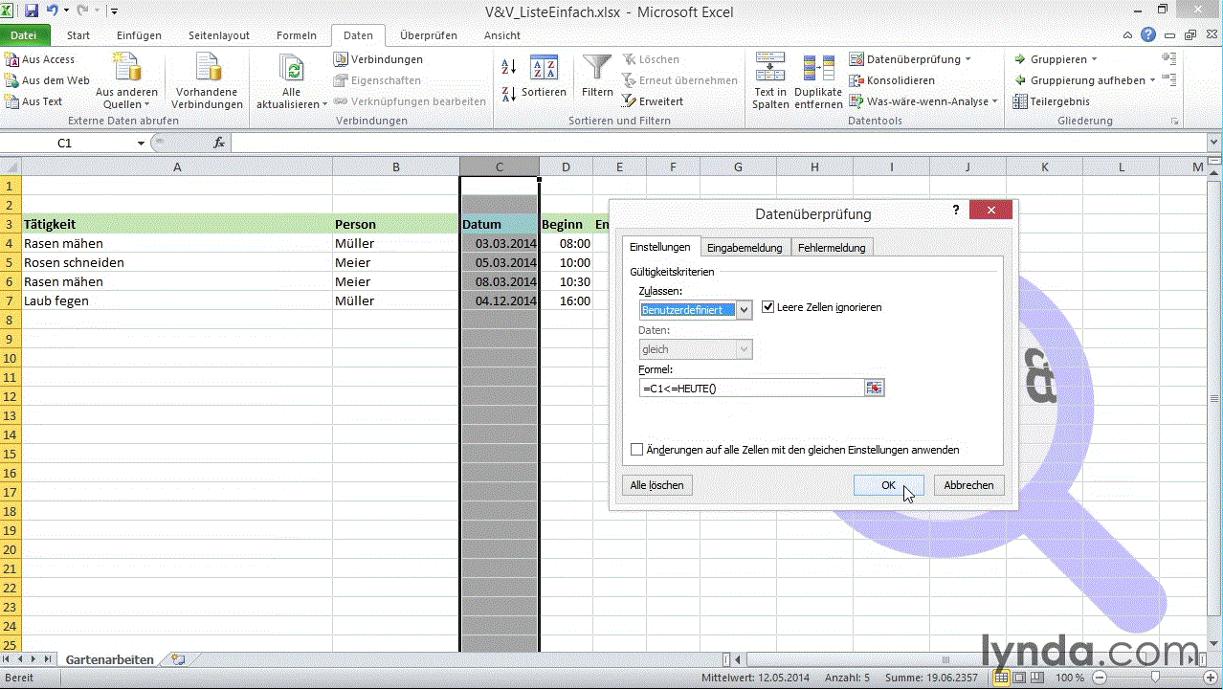Open Was-wäre-wenn-Analyse dropdown
The height and width of the screenshot is (690, 1223).
[x=994, y=101]
